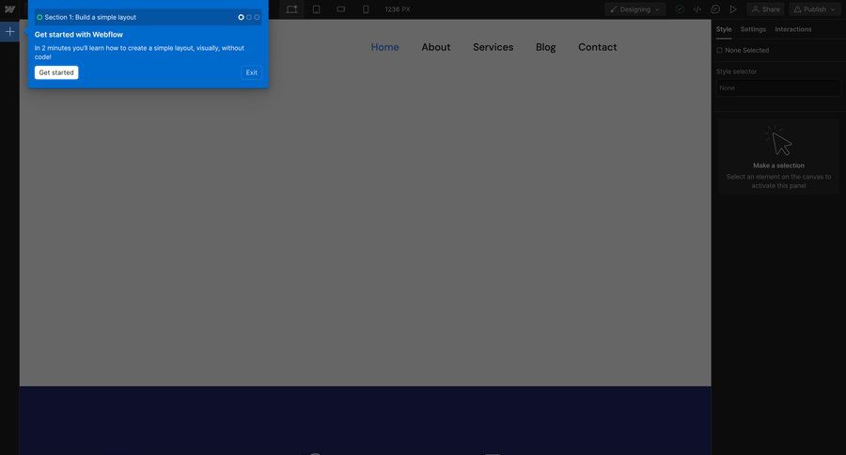This screenshot has width=846, height=455.
Task: Click the Home nav link on canvas
Action: 384,47
